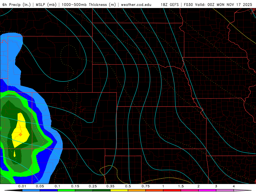Click the 'MSLP (mb)' header label
Viewport: 256px width, 192px height.
tap(46, 4)
